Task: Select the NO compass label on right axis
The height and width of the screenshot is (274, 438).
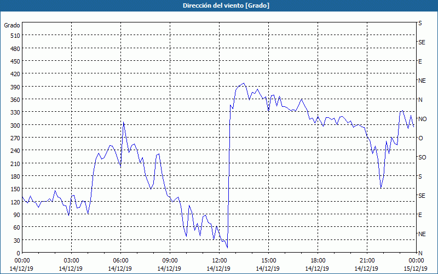Action: (x=422, y=119)
